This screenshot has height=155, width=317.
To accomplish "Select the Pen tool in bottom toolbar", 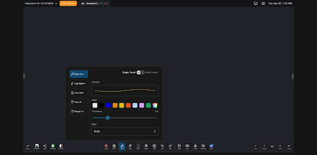I will (122, 146).
